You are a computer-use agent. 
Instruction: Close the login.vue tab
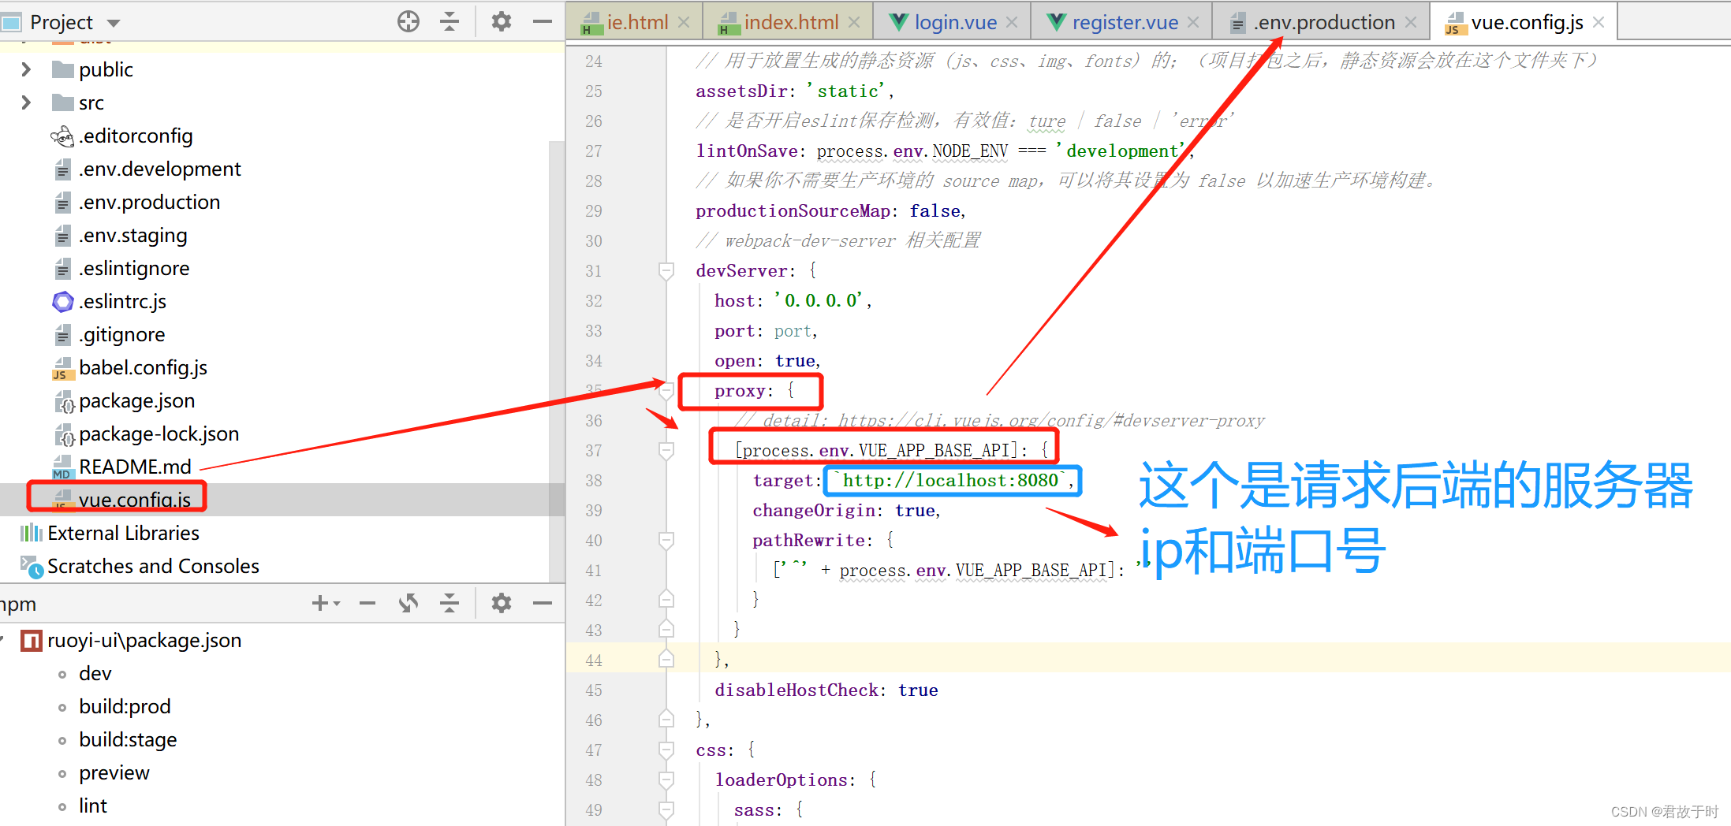pyautogui.click(x=1012, y=22)
